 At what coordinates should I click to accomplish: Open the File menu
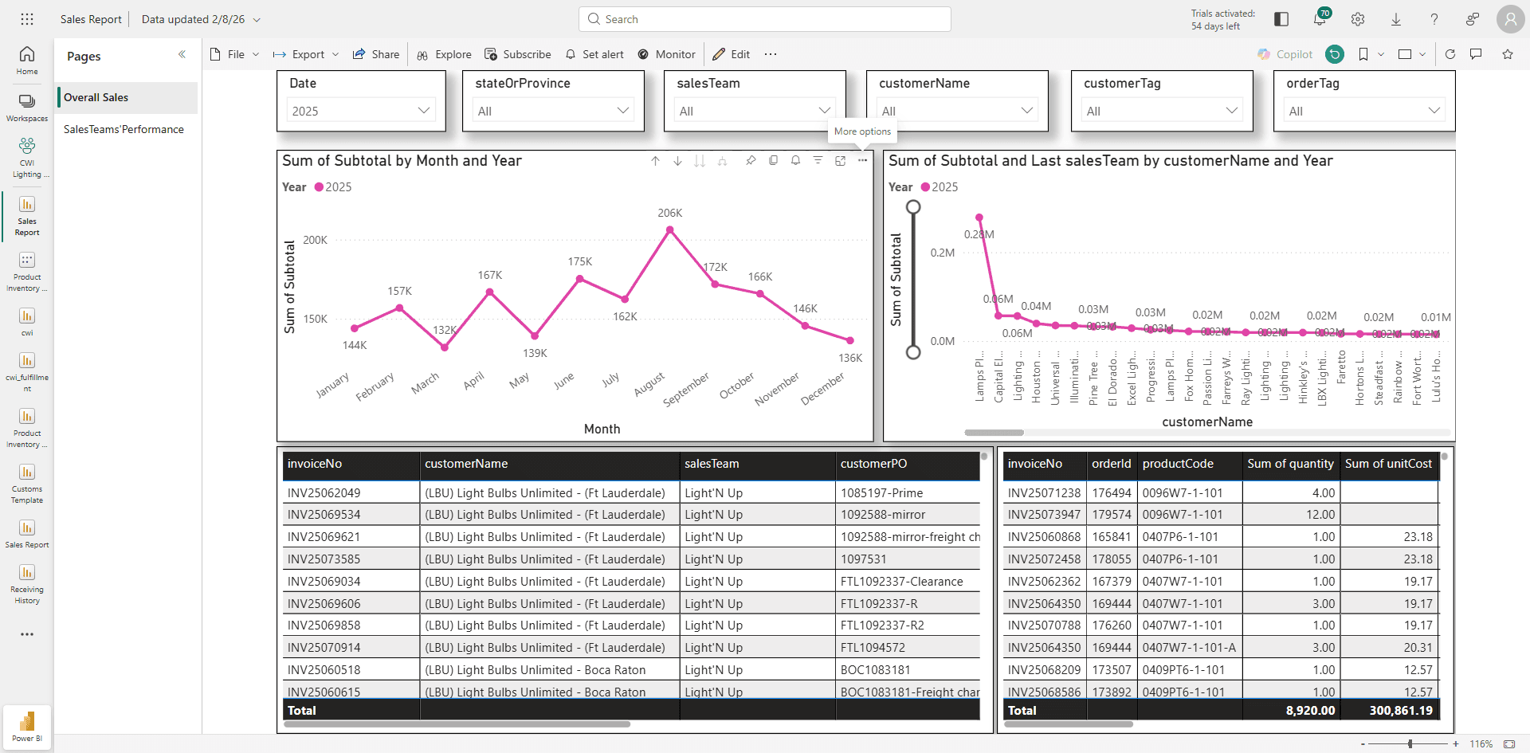pyautogui.click(x=235, y=54)
